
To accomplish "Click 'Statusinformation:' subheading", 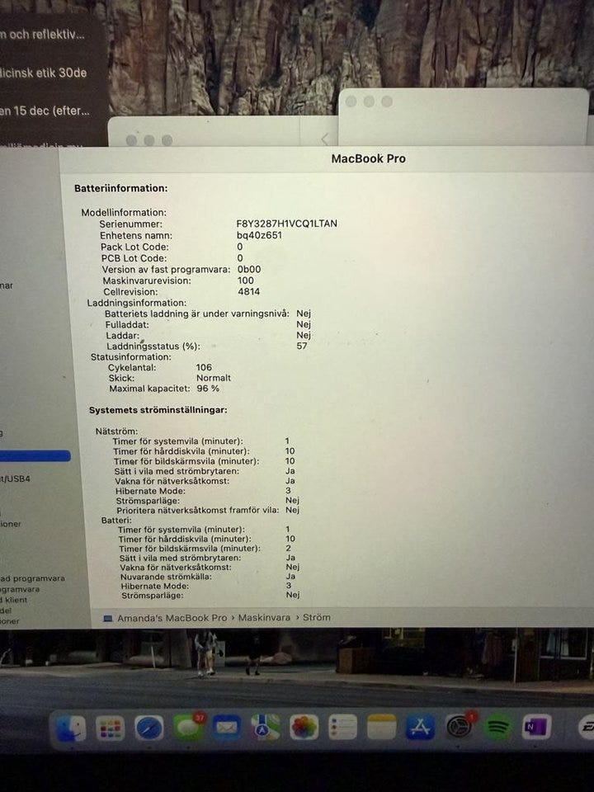I will pos(131,356).
